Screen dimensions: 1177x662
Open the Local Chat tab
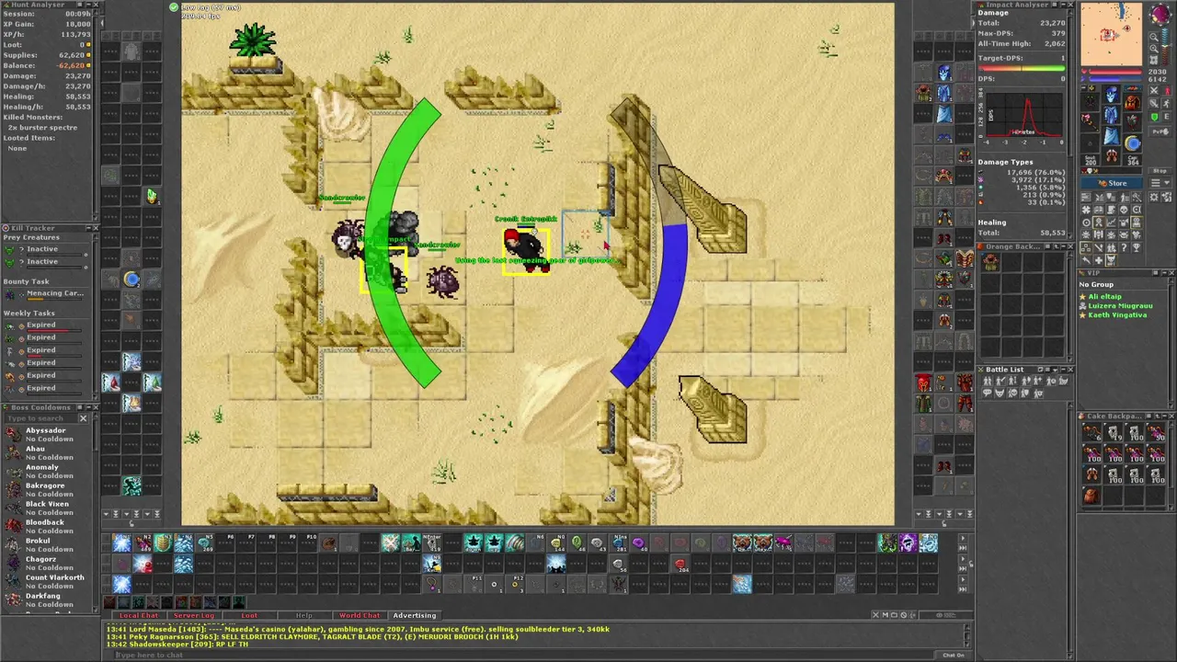point(139,615)
